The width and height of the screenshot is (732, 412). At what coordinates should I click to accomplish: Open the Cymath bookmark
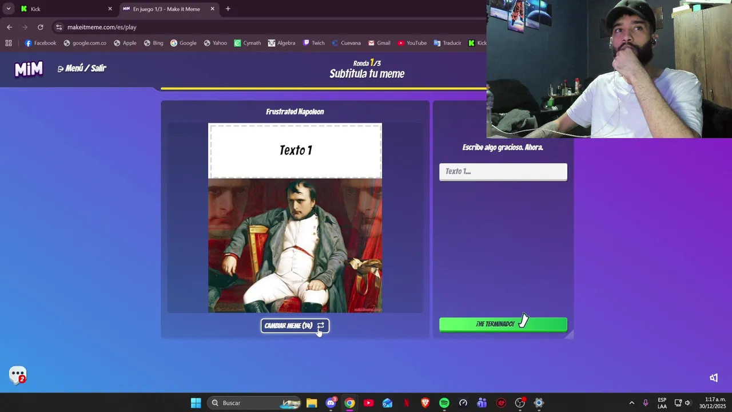[247, 43]
